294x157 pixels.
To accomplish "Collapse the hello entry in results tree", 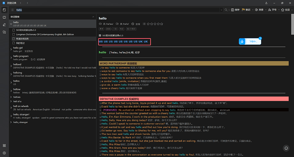I will point(11,24).
